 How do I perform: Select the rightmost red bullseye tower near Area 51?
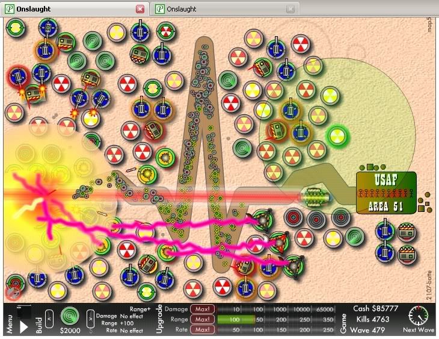[x=340, y=217]
